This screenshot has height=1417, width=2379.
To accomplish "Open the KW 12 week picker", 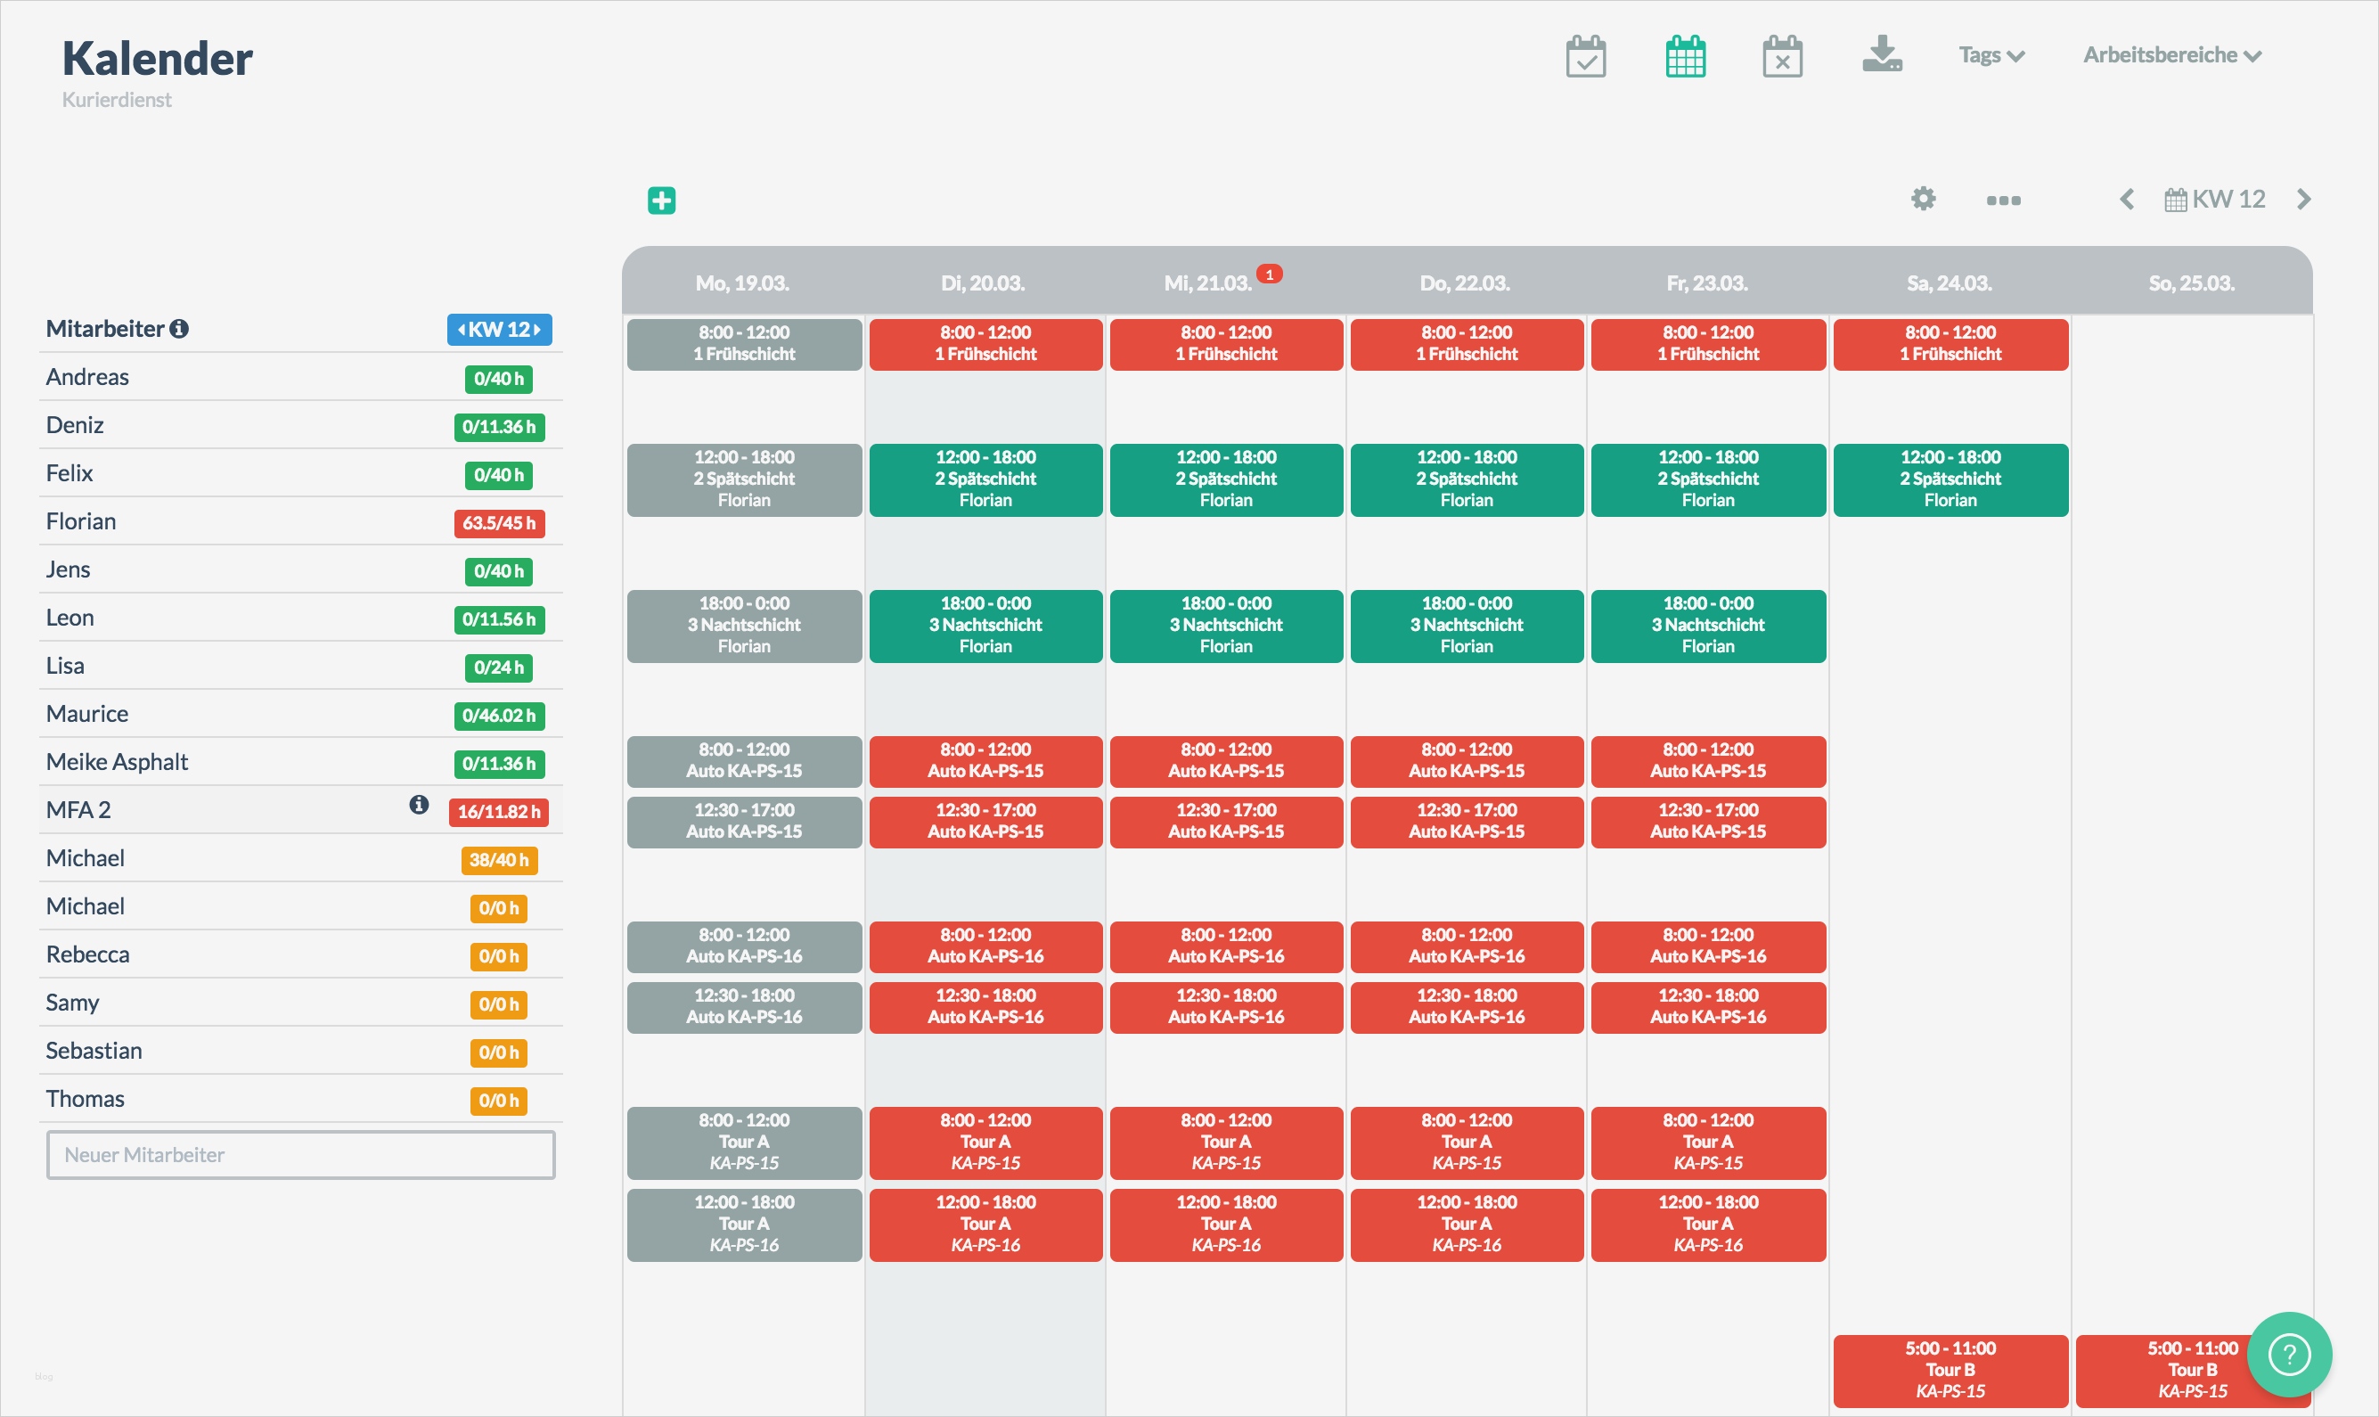I will [2215, 200].
